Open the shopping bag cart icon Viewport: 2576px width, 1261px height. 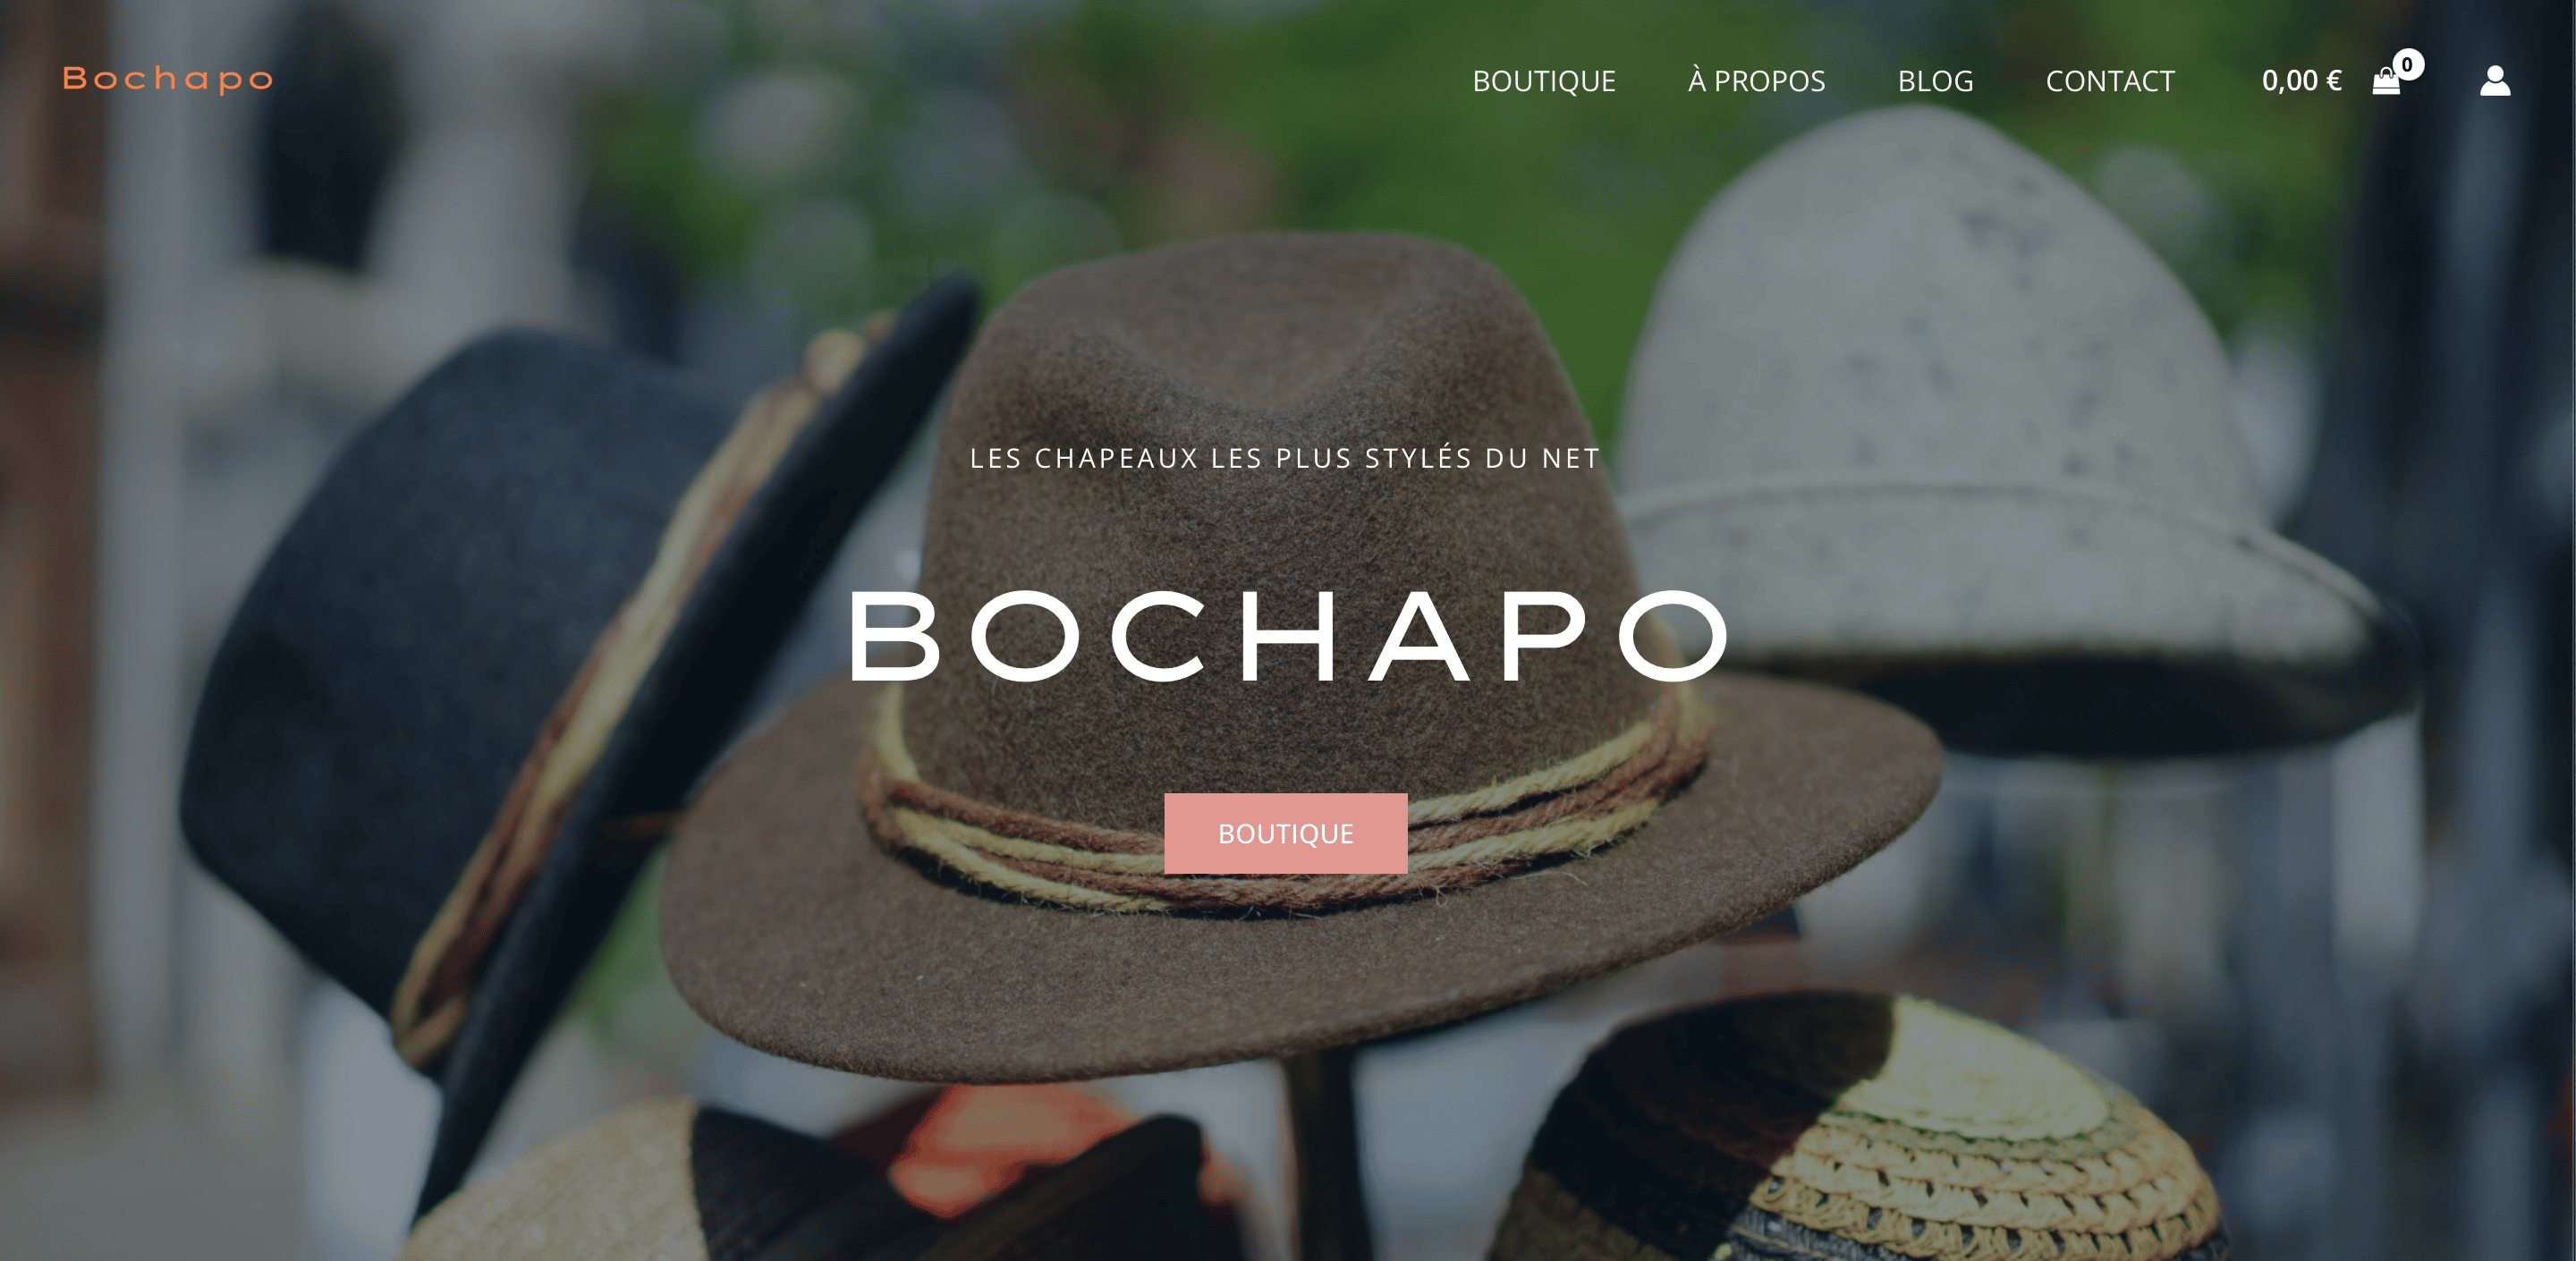(2385, 81)
